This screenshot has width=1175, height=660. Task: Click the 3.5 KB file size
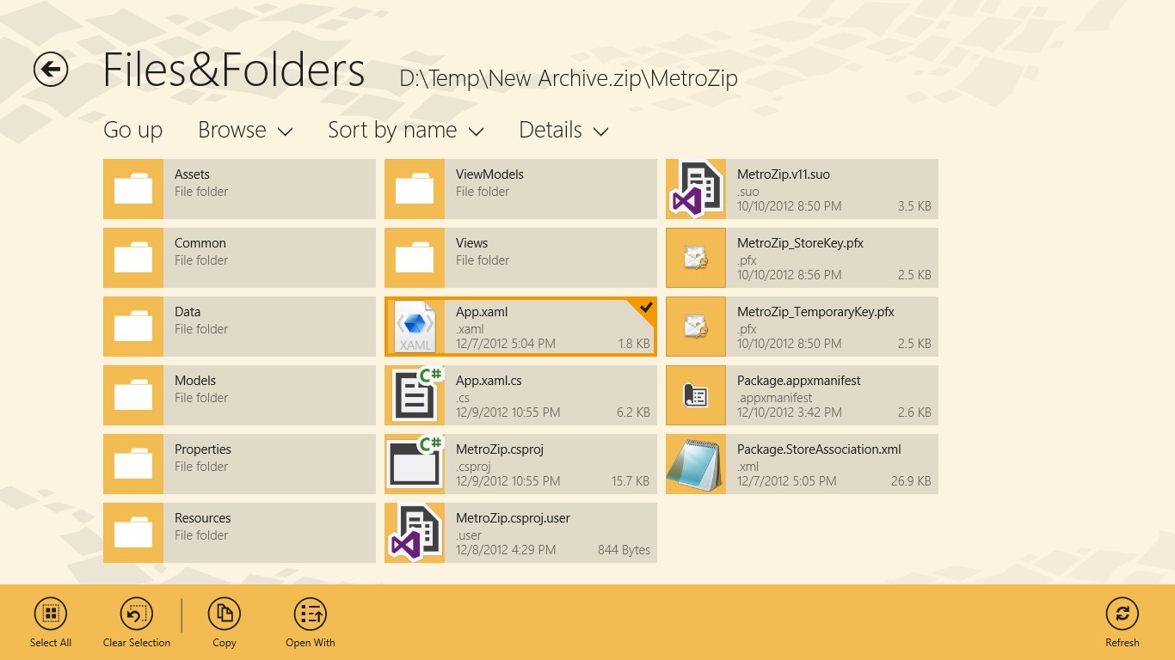[914, 206]
